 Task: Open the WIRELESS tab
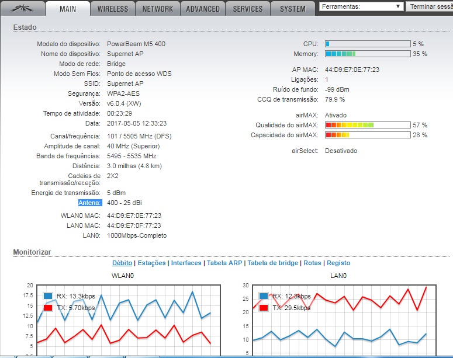pyautogui.click(x=113, y=9)
